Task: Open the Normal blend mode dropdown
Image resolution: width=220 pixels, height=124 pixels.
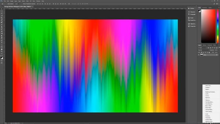Action: pyautogui.click(x=203, y=50)
